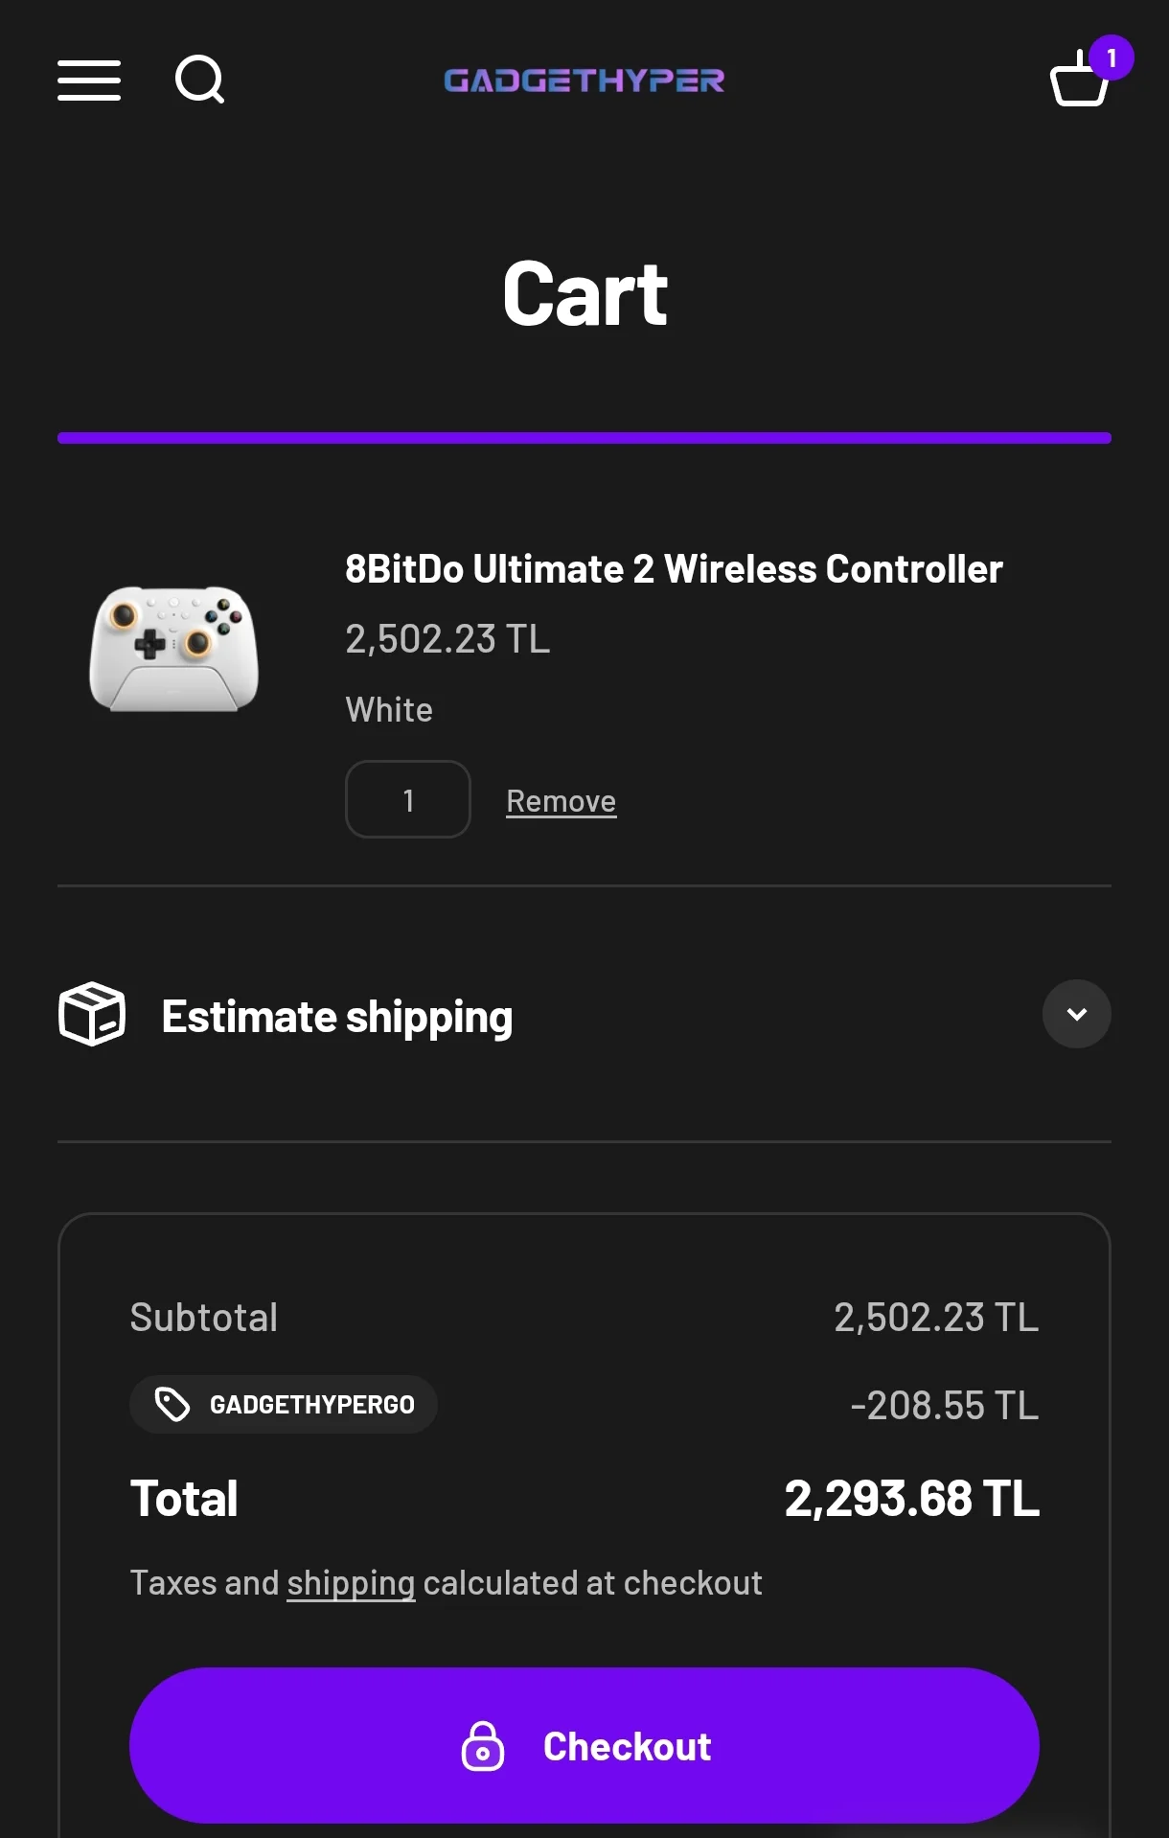
Task: Open the hamburger navigation menu
Action: (89, 80)
